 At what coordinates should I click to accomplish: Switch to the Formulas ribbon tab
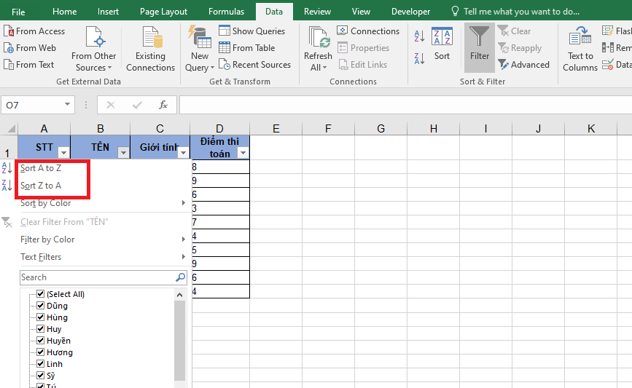(226, 12)
